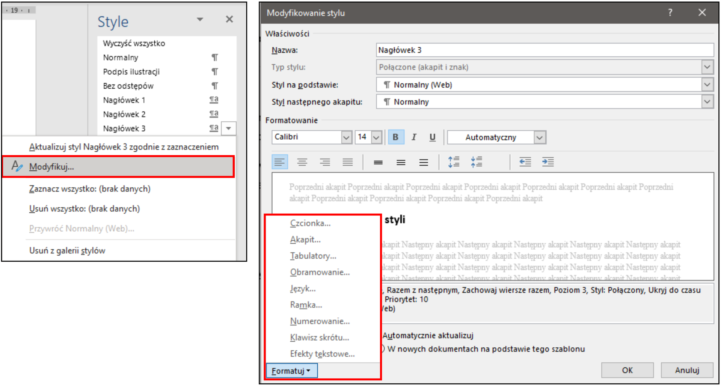The height and width of the screenshot is (386, 721).
Task: Open Język... format option
Action: click(303, 288)
